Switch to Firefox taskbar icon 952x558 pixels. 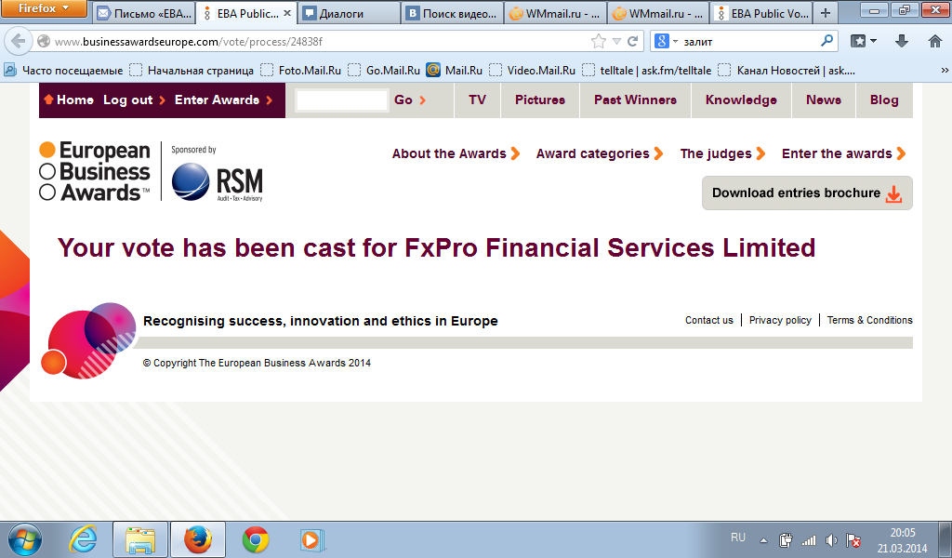198,539
